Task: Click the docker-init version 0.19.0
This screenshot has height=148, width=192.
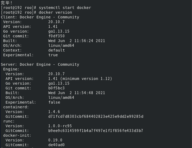Action: pyautogui.click(x=55, y=140)
